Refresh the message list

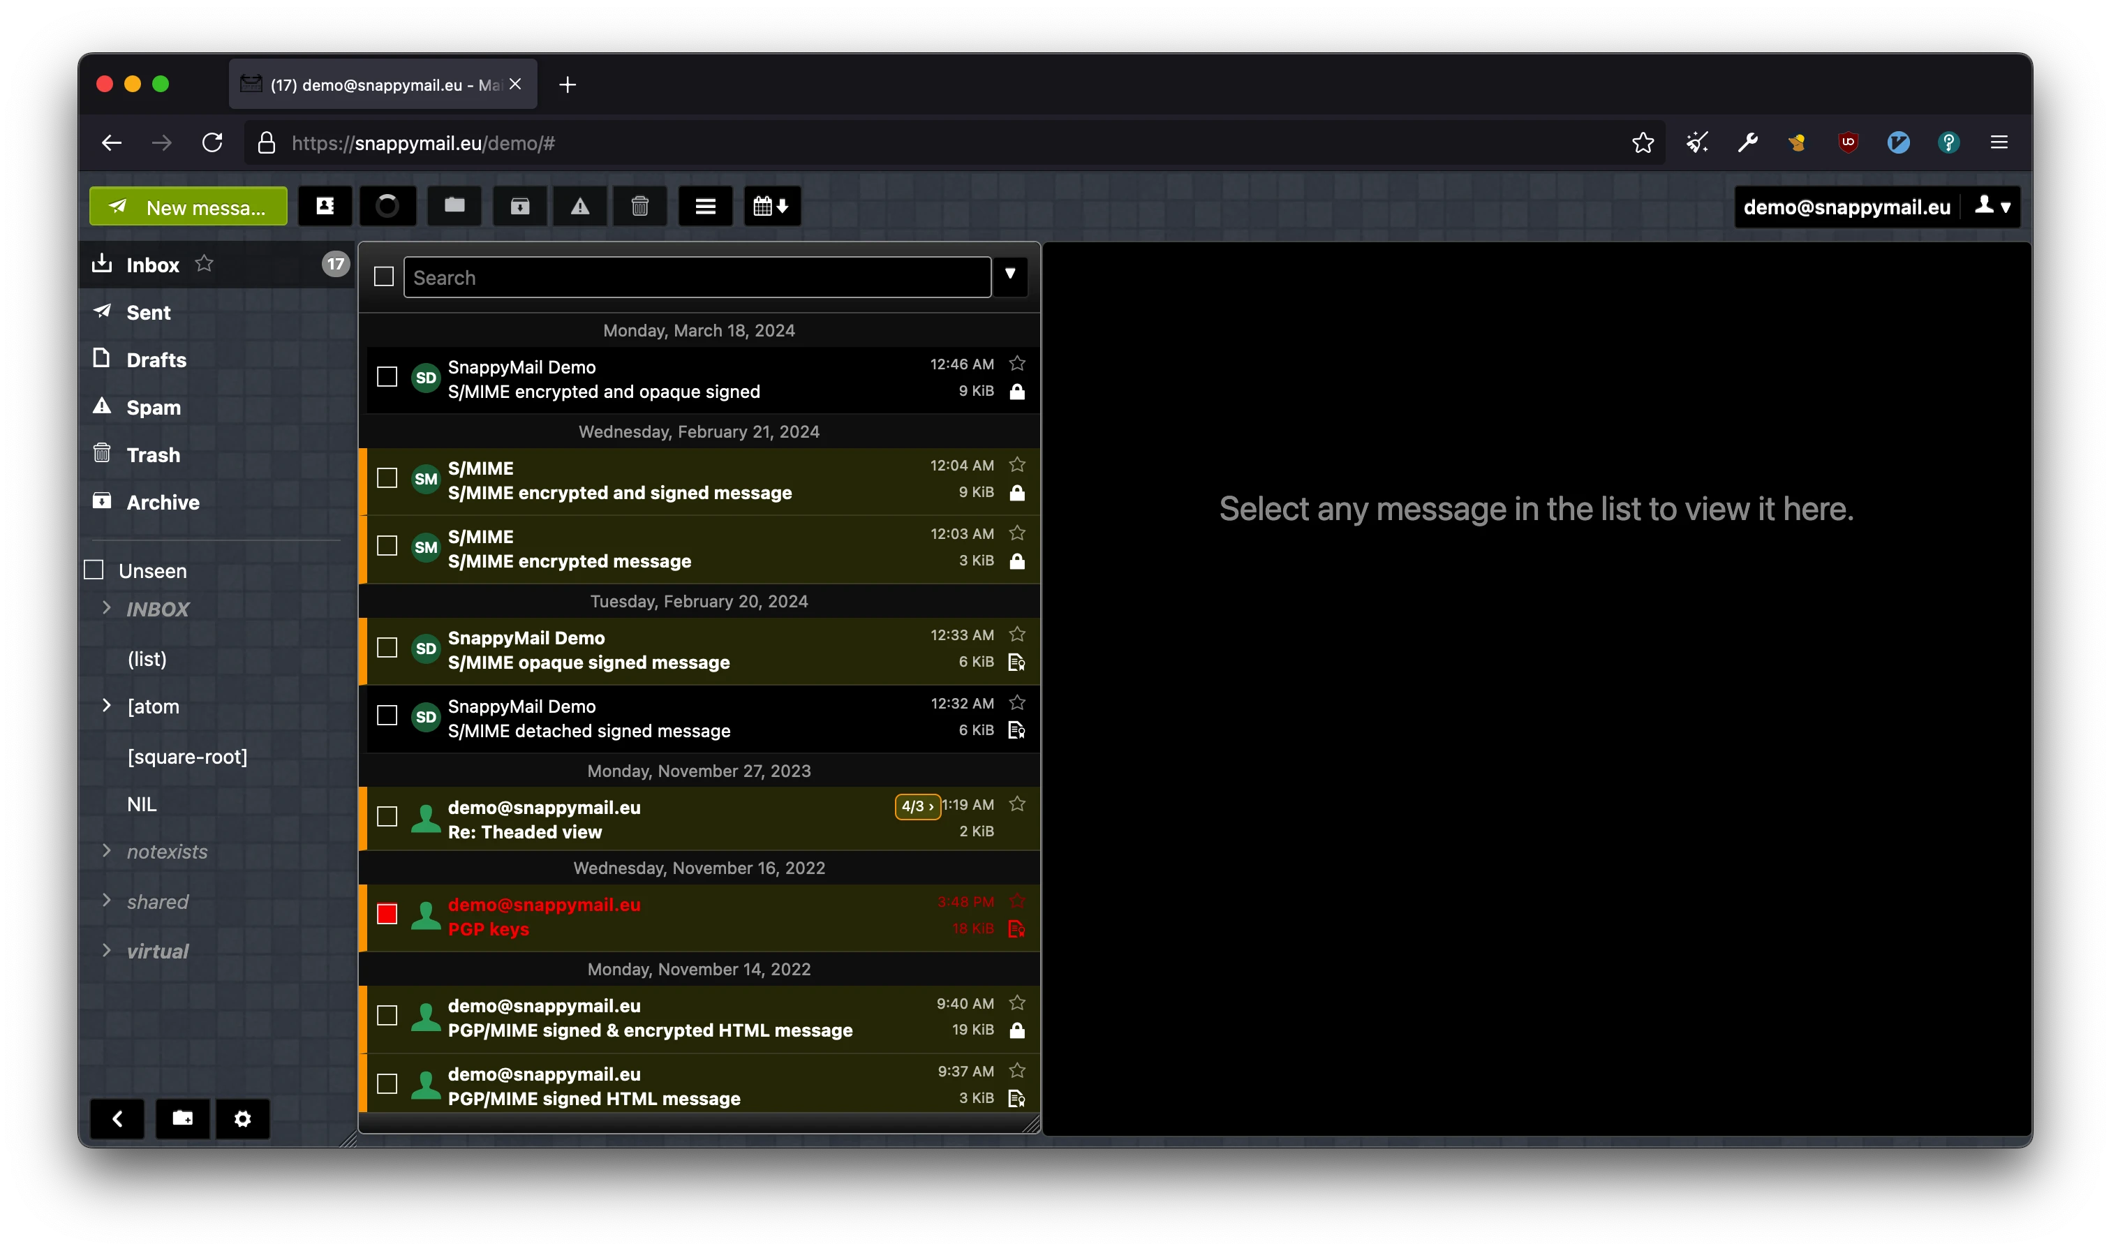(387, 206)
